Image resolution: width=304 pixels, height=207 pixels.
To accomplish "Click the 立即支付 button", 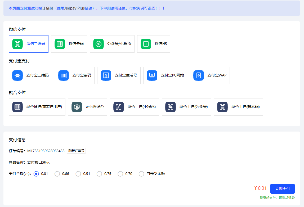I will pos(283,189).
